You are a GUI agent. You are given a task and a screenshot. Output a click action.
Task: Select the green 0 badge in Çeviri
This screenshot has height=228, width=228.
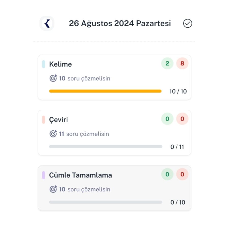[x=167, y=119]
